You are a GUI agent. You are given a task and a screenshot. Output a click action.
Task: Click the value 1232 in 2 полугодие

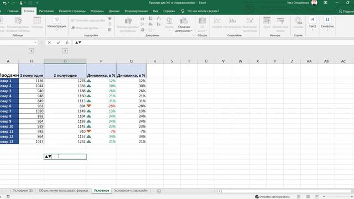point(65,142)
